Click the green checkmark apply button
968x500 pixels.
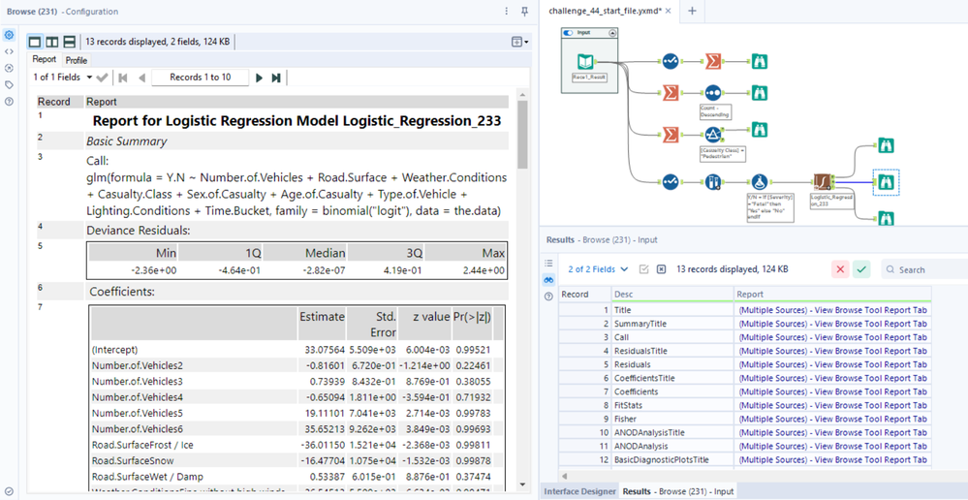pos(861,269)
